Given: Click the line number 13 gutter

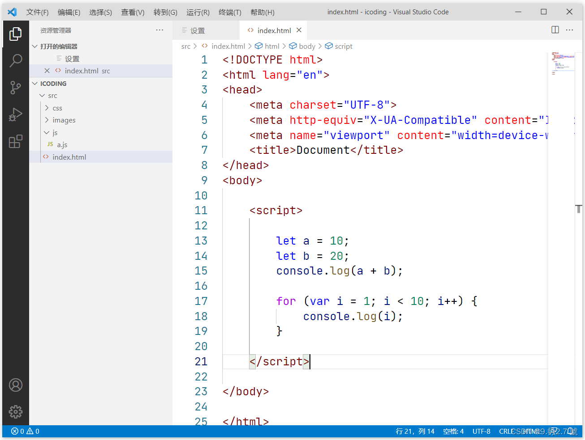Looking at the screenshot, I should tap(201, 241).
